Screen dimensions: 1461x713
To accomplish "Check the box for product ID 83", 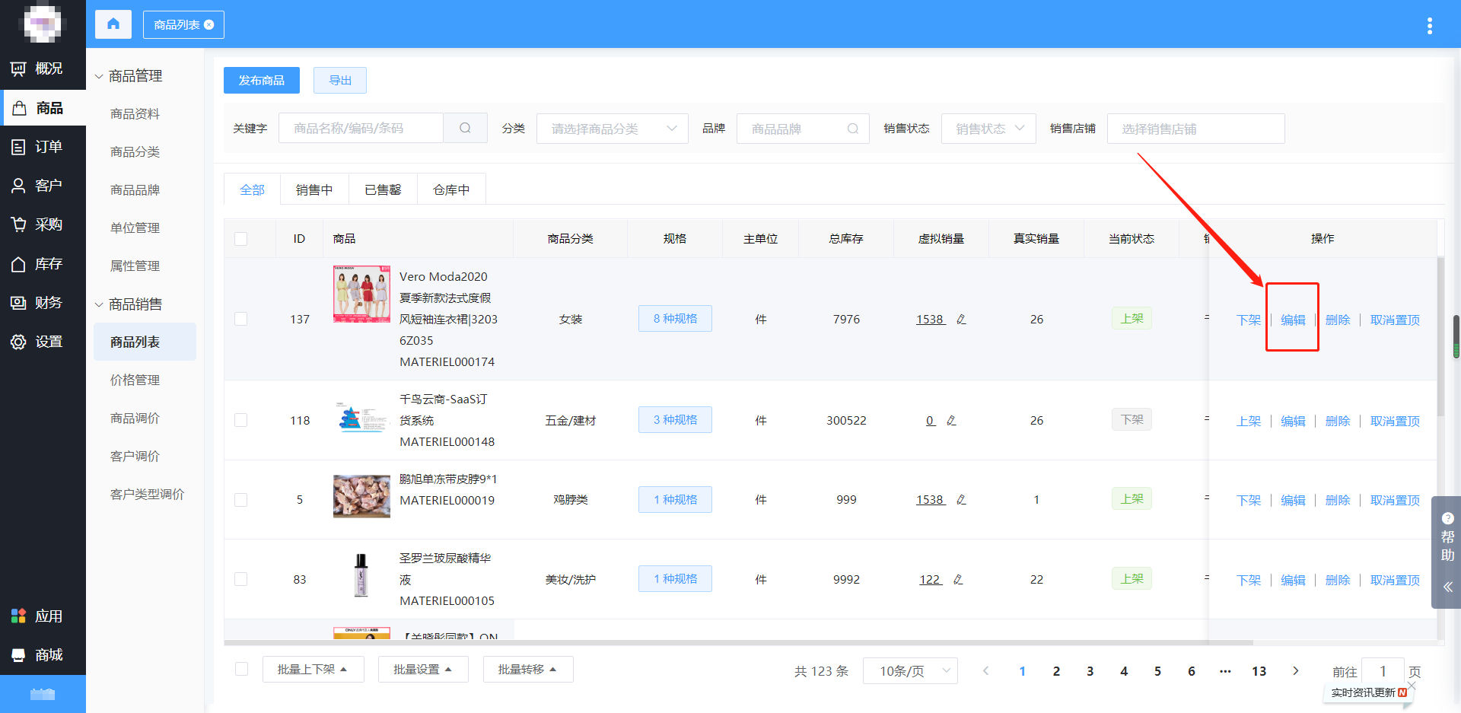I will [241, 579].
